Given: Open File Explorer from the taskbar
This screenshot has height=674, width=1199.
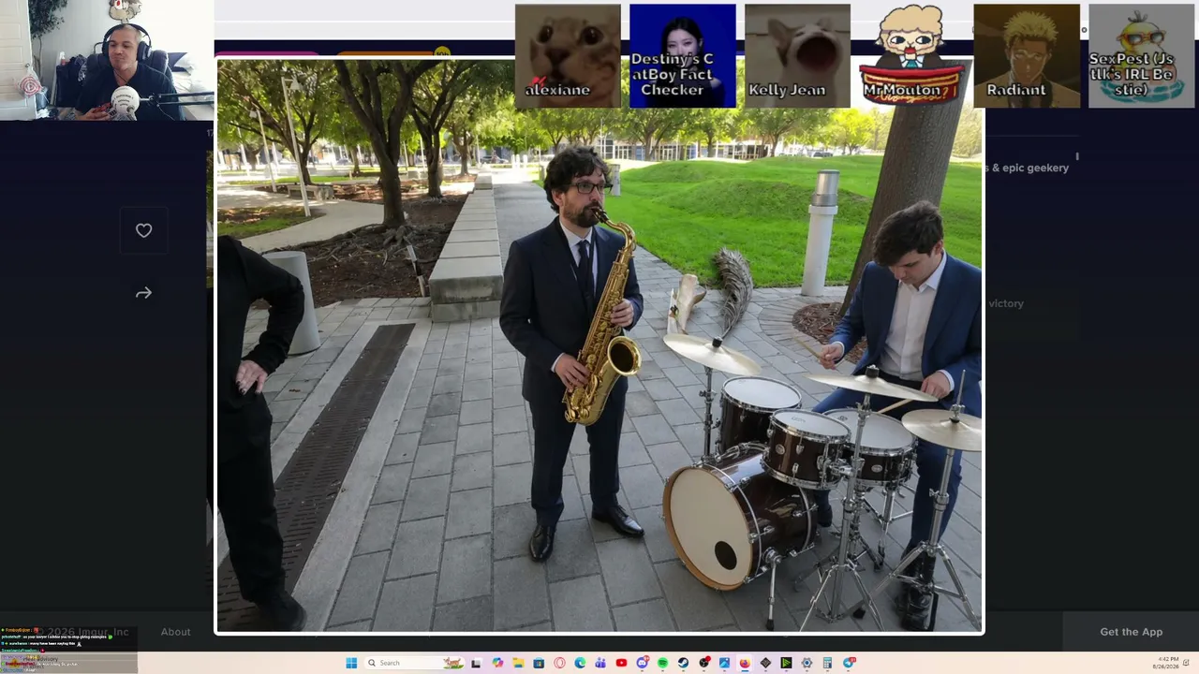Looking at the screenshot, I should click(518, 663).
